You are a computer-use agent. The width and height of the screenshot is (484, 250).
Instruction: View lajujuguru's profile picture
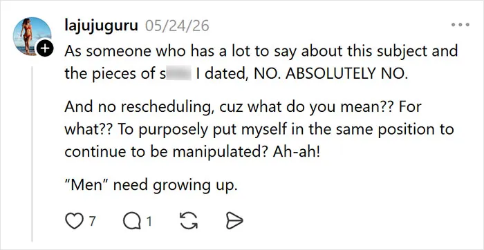coord(32,36)
